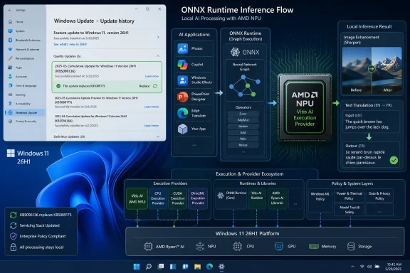The image size is (410, 273).
Task: Select the Your App cube icon
Action: point(182,129)
